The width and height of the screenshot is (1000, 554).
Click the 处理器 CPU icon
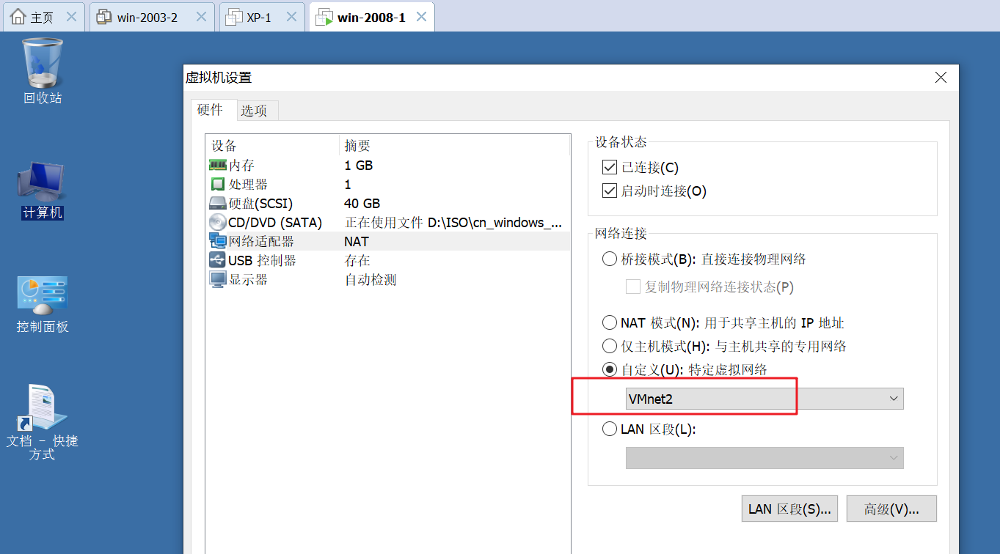218,185
